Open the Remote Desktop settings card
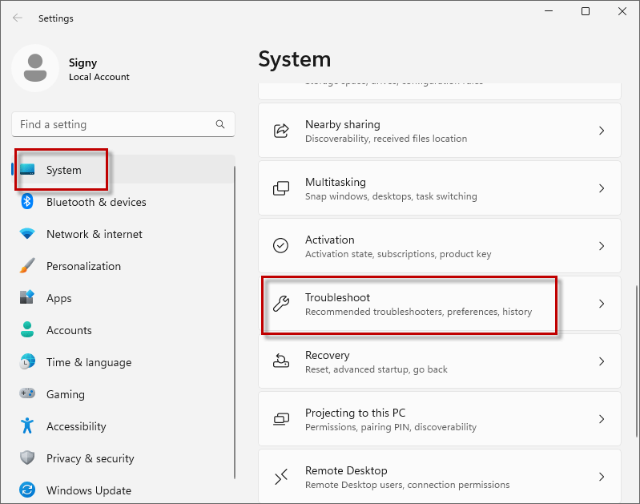The width and height of the screenshot is (640, 504). (x=440, y=476)
